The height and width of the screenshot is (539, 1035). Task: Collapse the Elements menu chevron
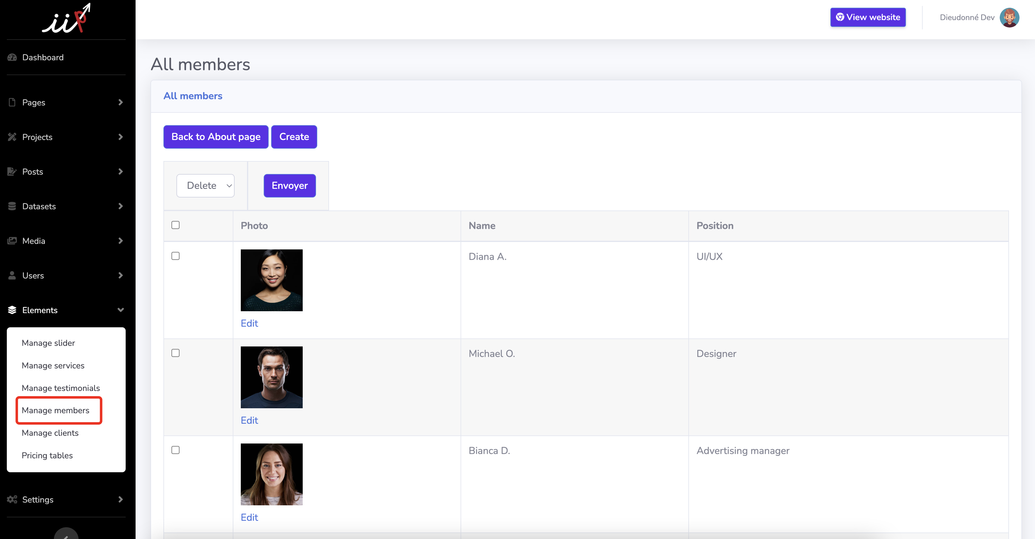[120, 310]
